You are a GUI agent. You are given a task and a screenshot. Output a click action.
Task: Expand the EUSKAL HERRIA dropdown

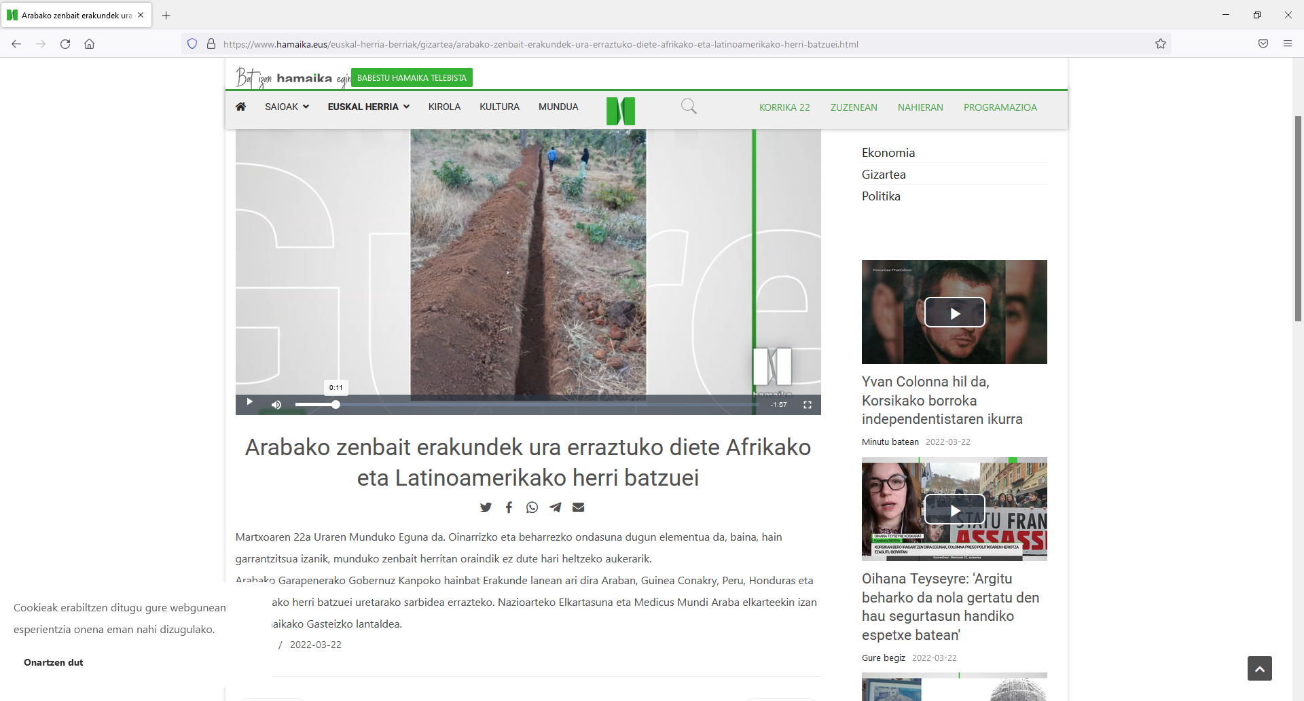(369, 107)
